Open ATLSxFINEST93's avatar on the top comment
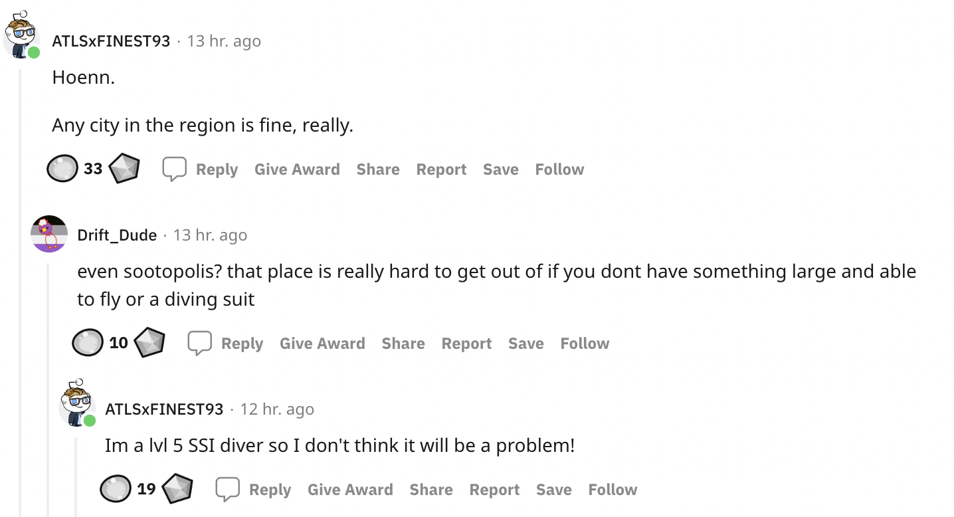The width and height of the screenshot is (954, 517). pos(23,35)
